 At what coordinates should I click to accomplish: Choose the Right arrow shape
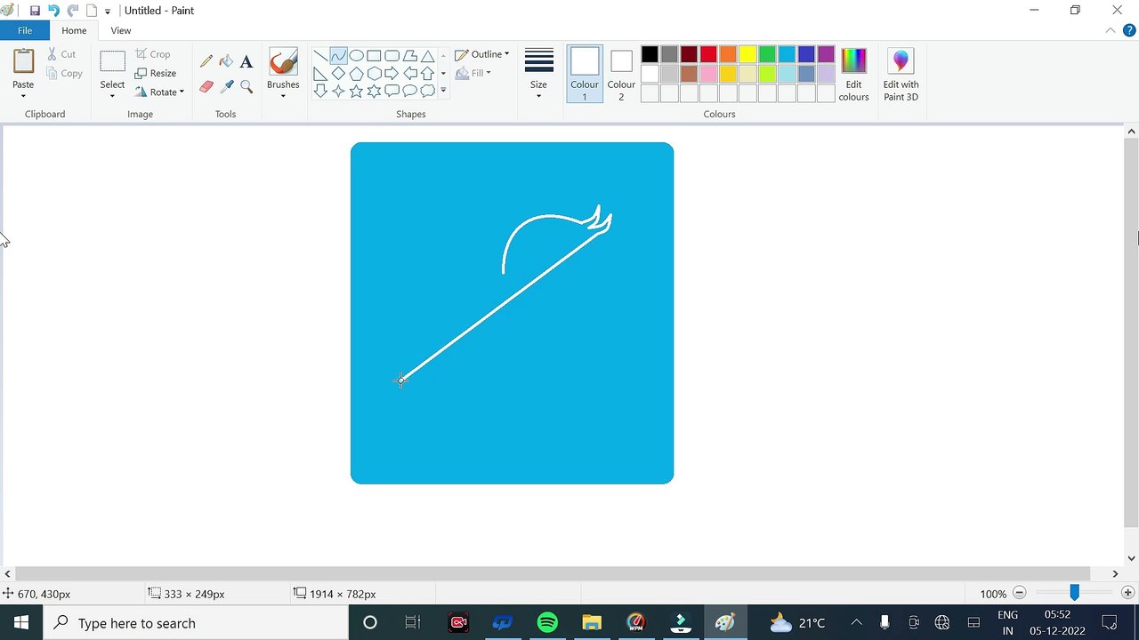(392, 73)
